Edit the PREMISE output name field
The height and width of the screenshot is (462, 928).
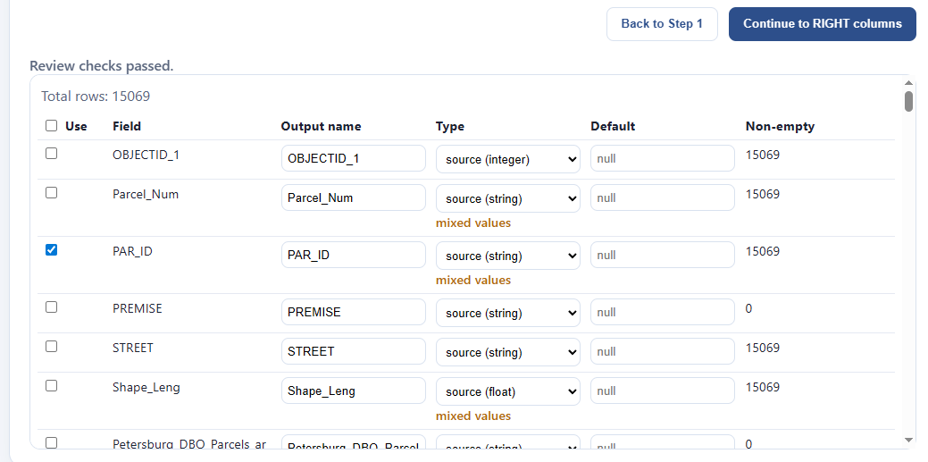354,312
